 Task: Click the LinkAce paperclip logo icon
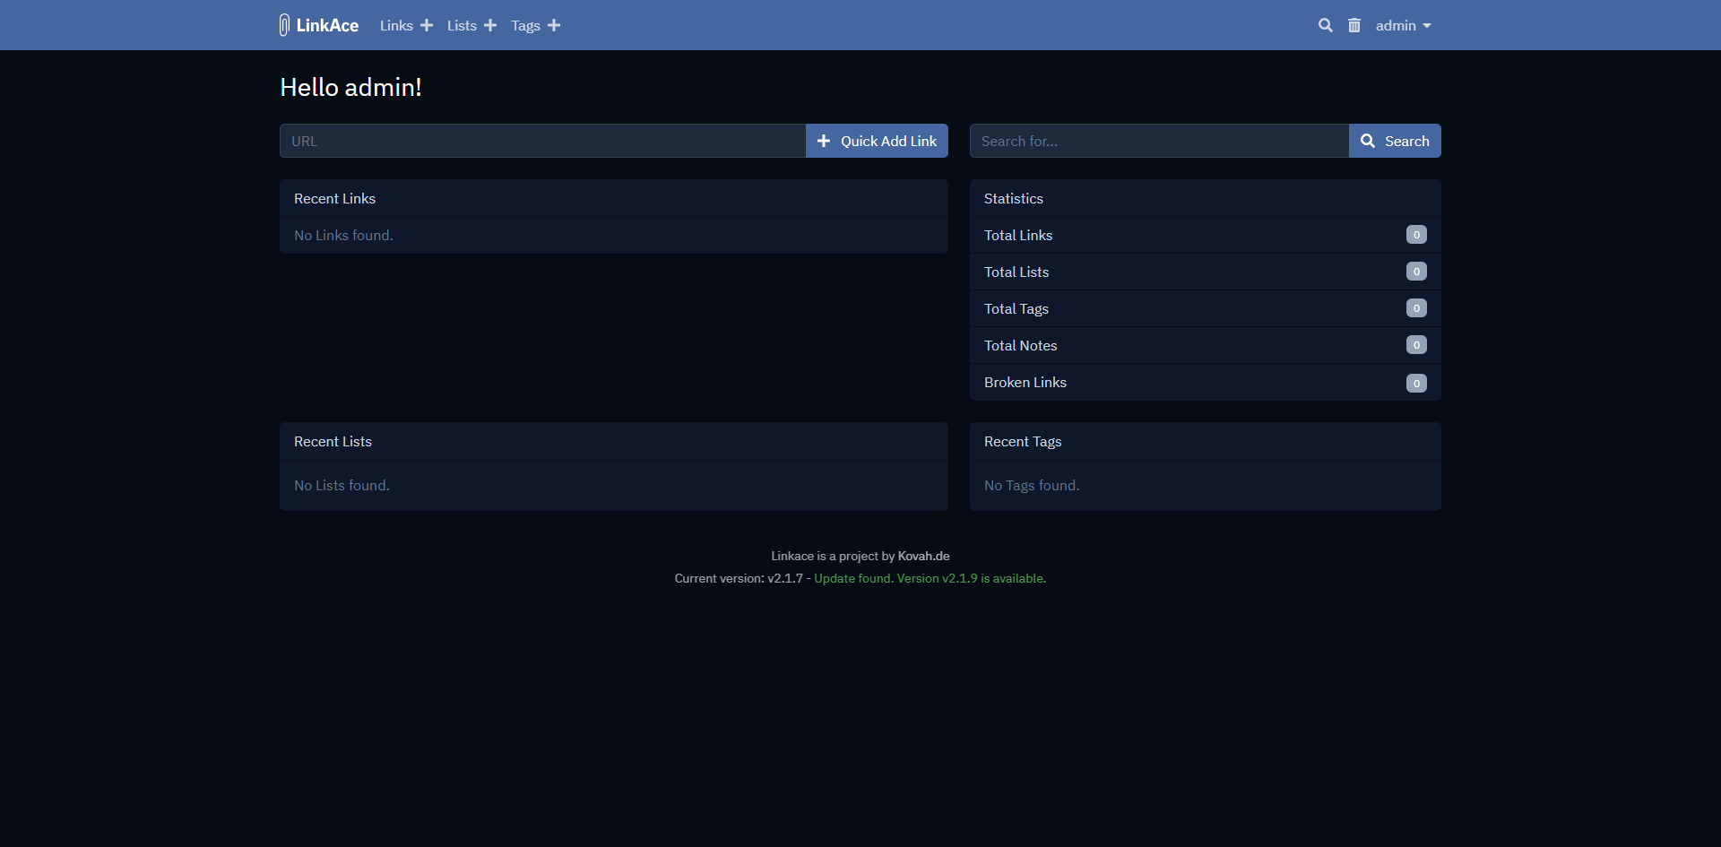(x=284, y=25)
